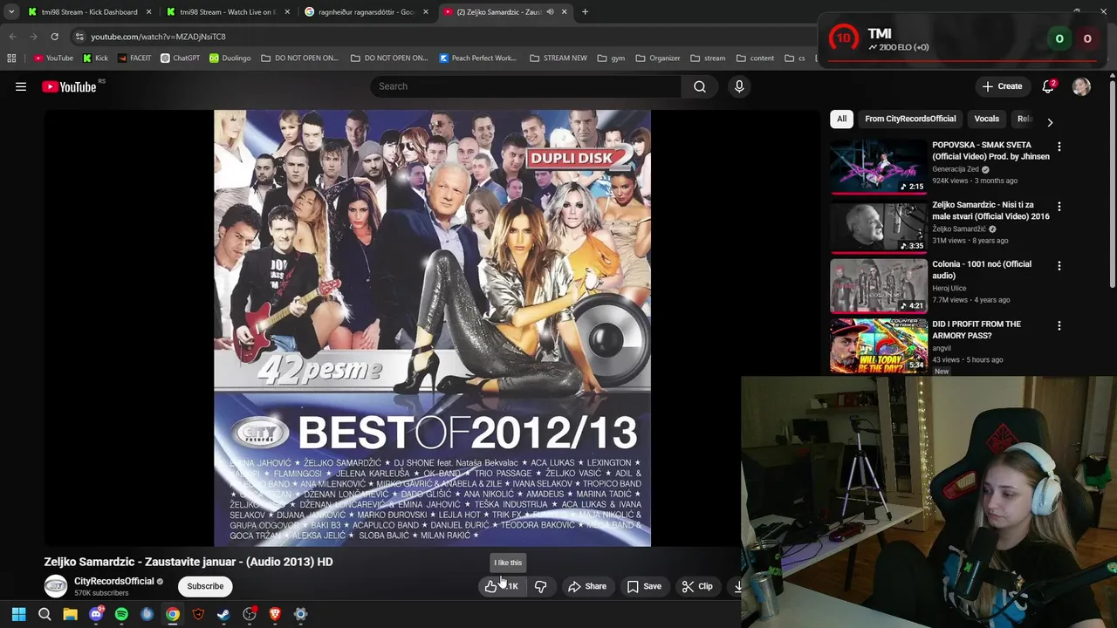The width and height of the screenshot is (1117, 628).
Task: Click the Create button
Action: [1002, 86]
